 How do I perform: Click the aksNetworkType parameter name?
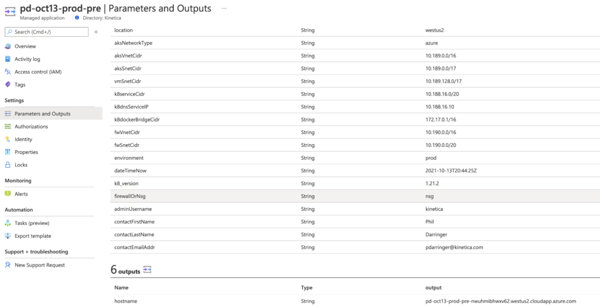tap(133, 43)
